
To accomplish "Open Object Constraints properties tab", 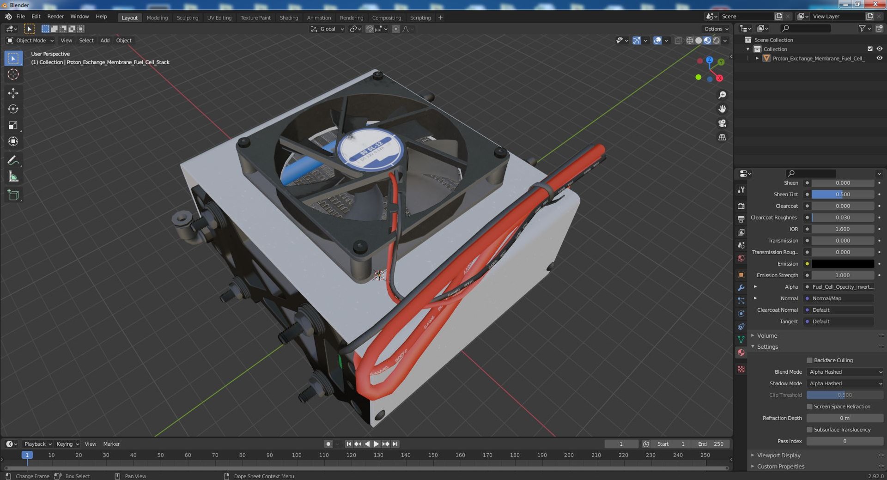I will click(x=741, y=327).
